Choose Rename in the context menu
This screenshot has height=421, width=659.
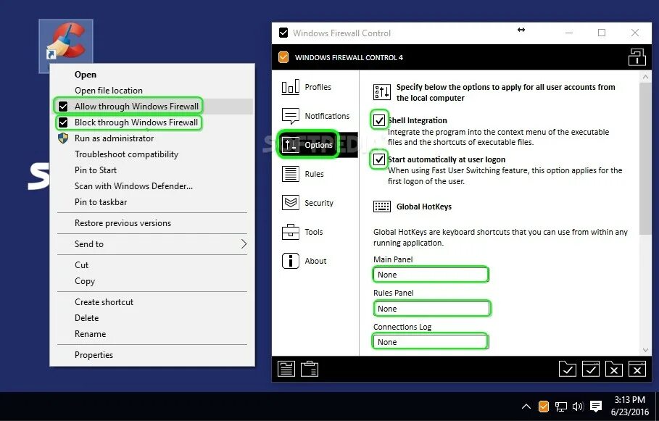pos(152,334)
